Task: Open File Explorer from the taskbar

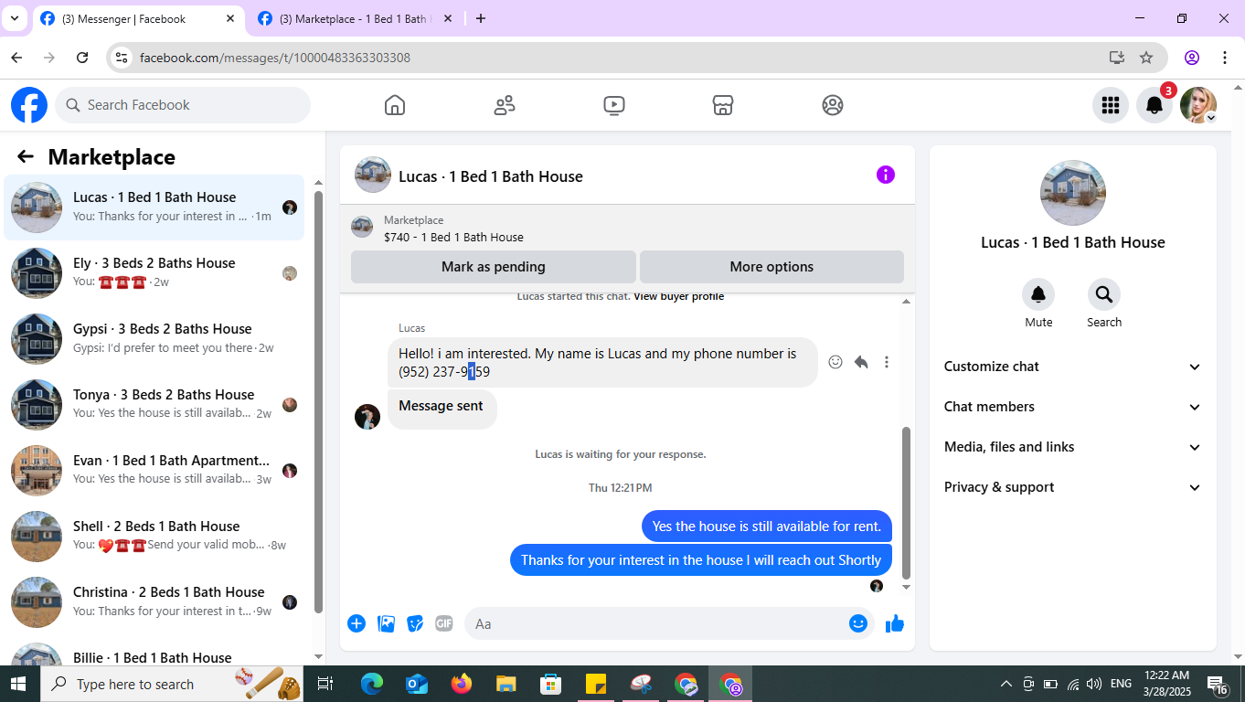Action: (x=506, y=684)
